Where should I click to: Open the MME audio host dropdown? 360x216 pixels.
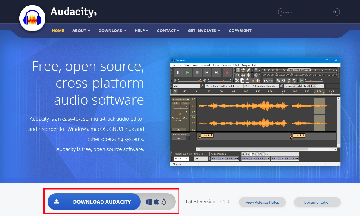tap(186, 85)
